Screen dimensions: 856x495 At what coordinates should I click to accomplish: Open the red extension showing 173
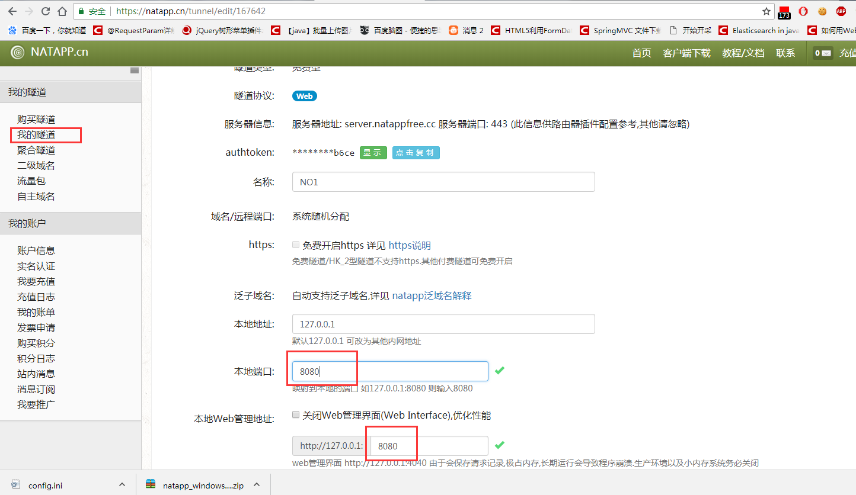point(784,12)
